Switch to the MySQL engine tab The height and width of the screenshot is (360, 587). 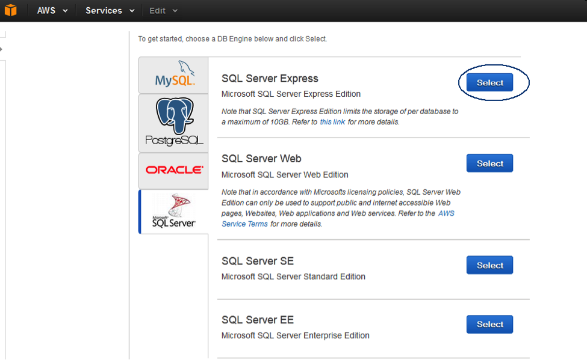pos(173,75)
